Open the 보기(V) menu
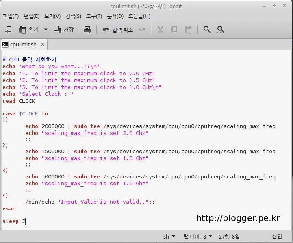The width and height of the screenshot is (293, 243). pyautogui.click(x=52, y=16)
